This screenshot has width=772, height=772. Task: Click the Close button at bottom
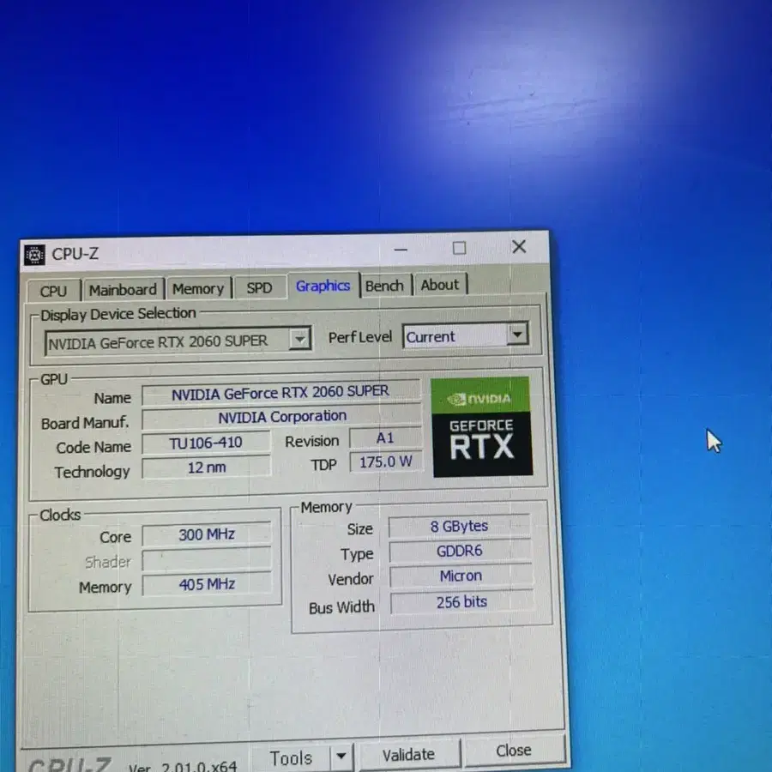pyautogui.click(x=514, y=751)
